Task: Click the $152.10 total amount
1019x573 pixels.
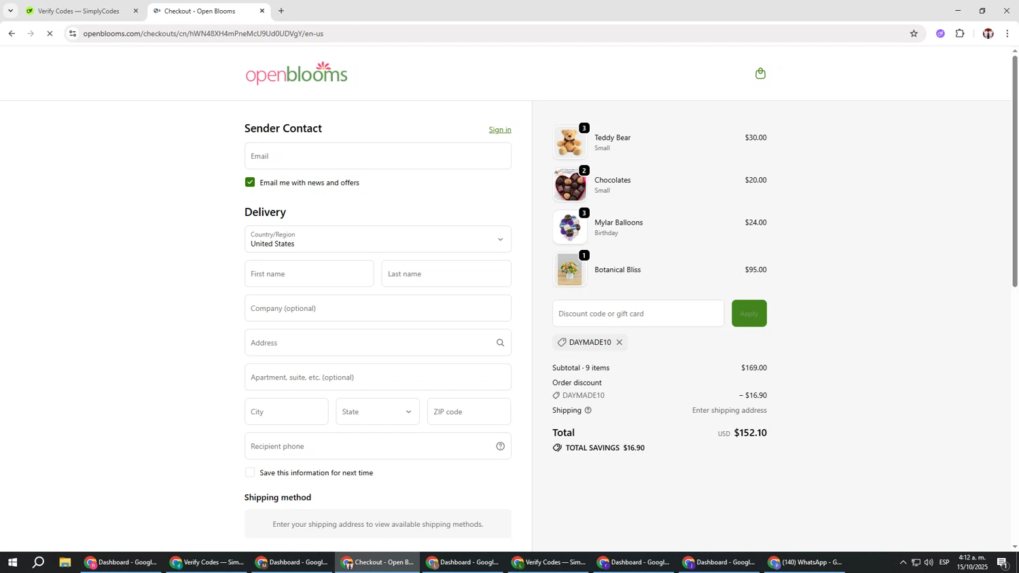Action: [750, 432]
